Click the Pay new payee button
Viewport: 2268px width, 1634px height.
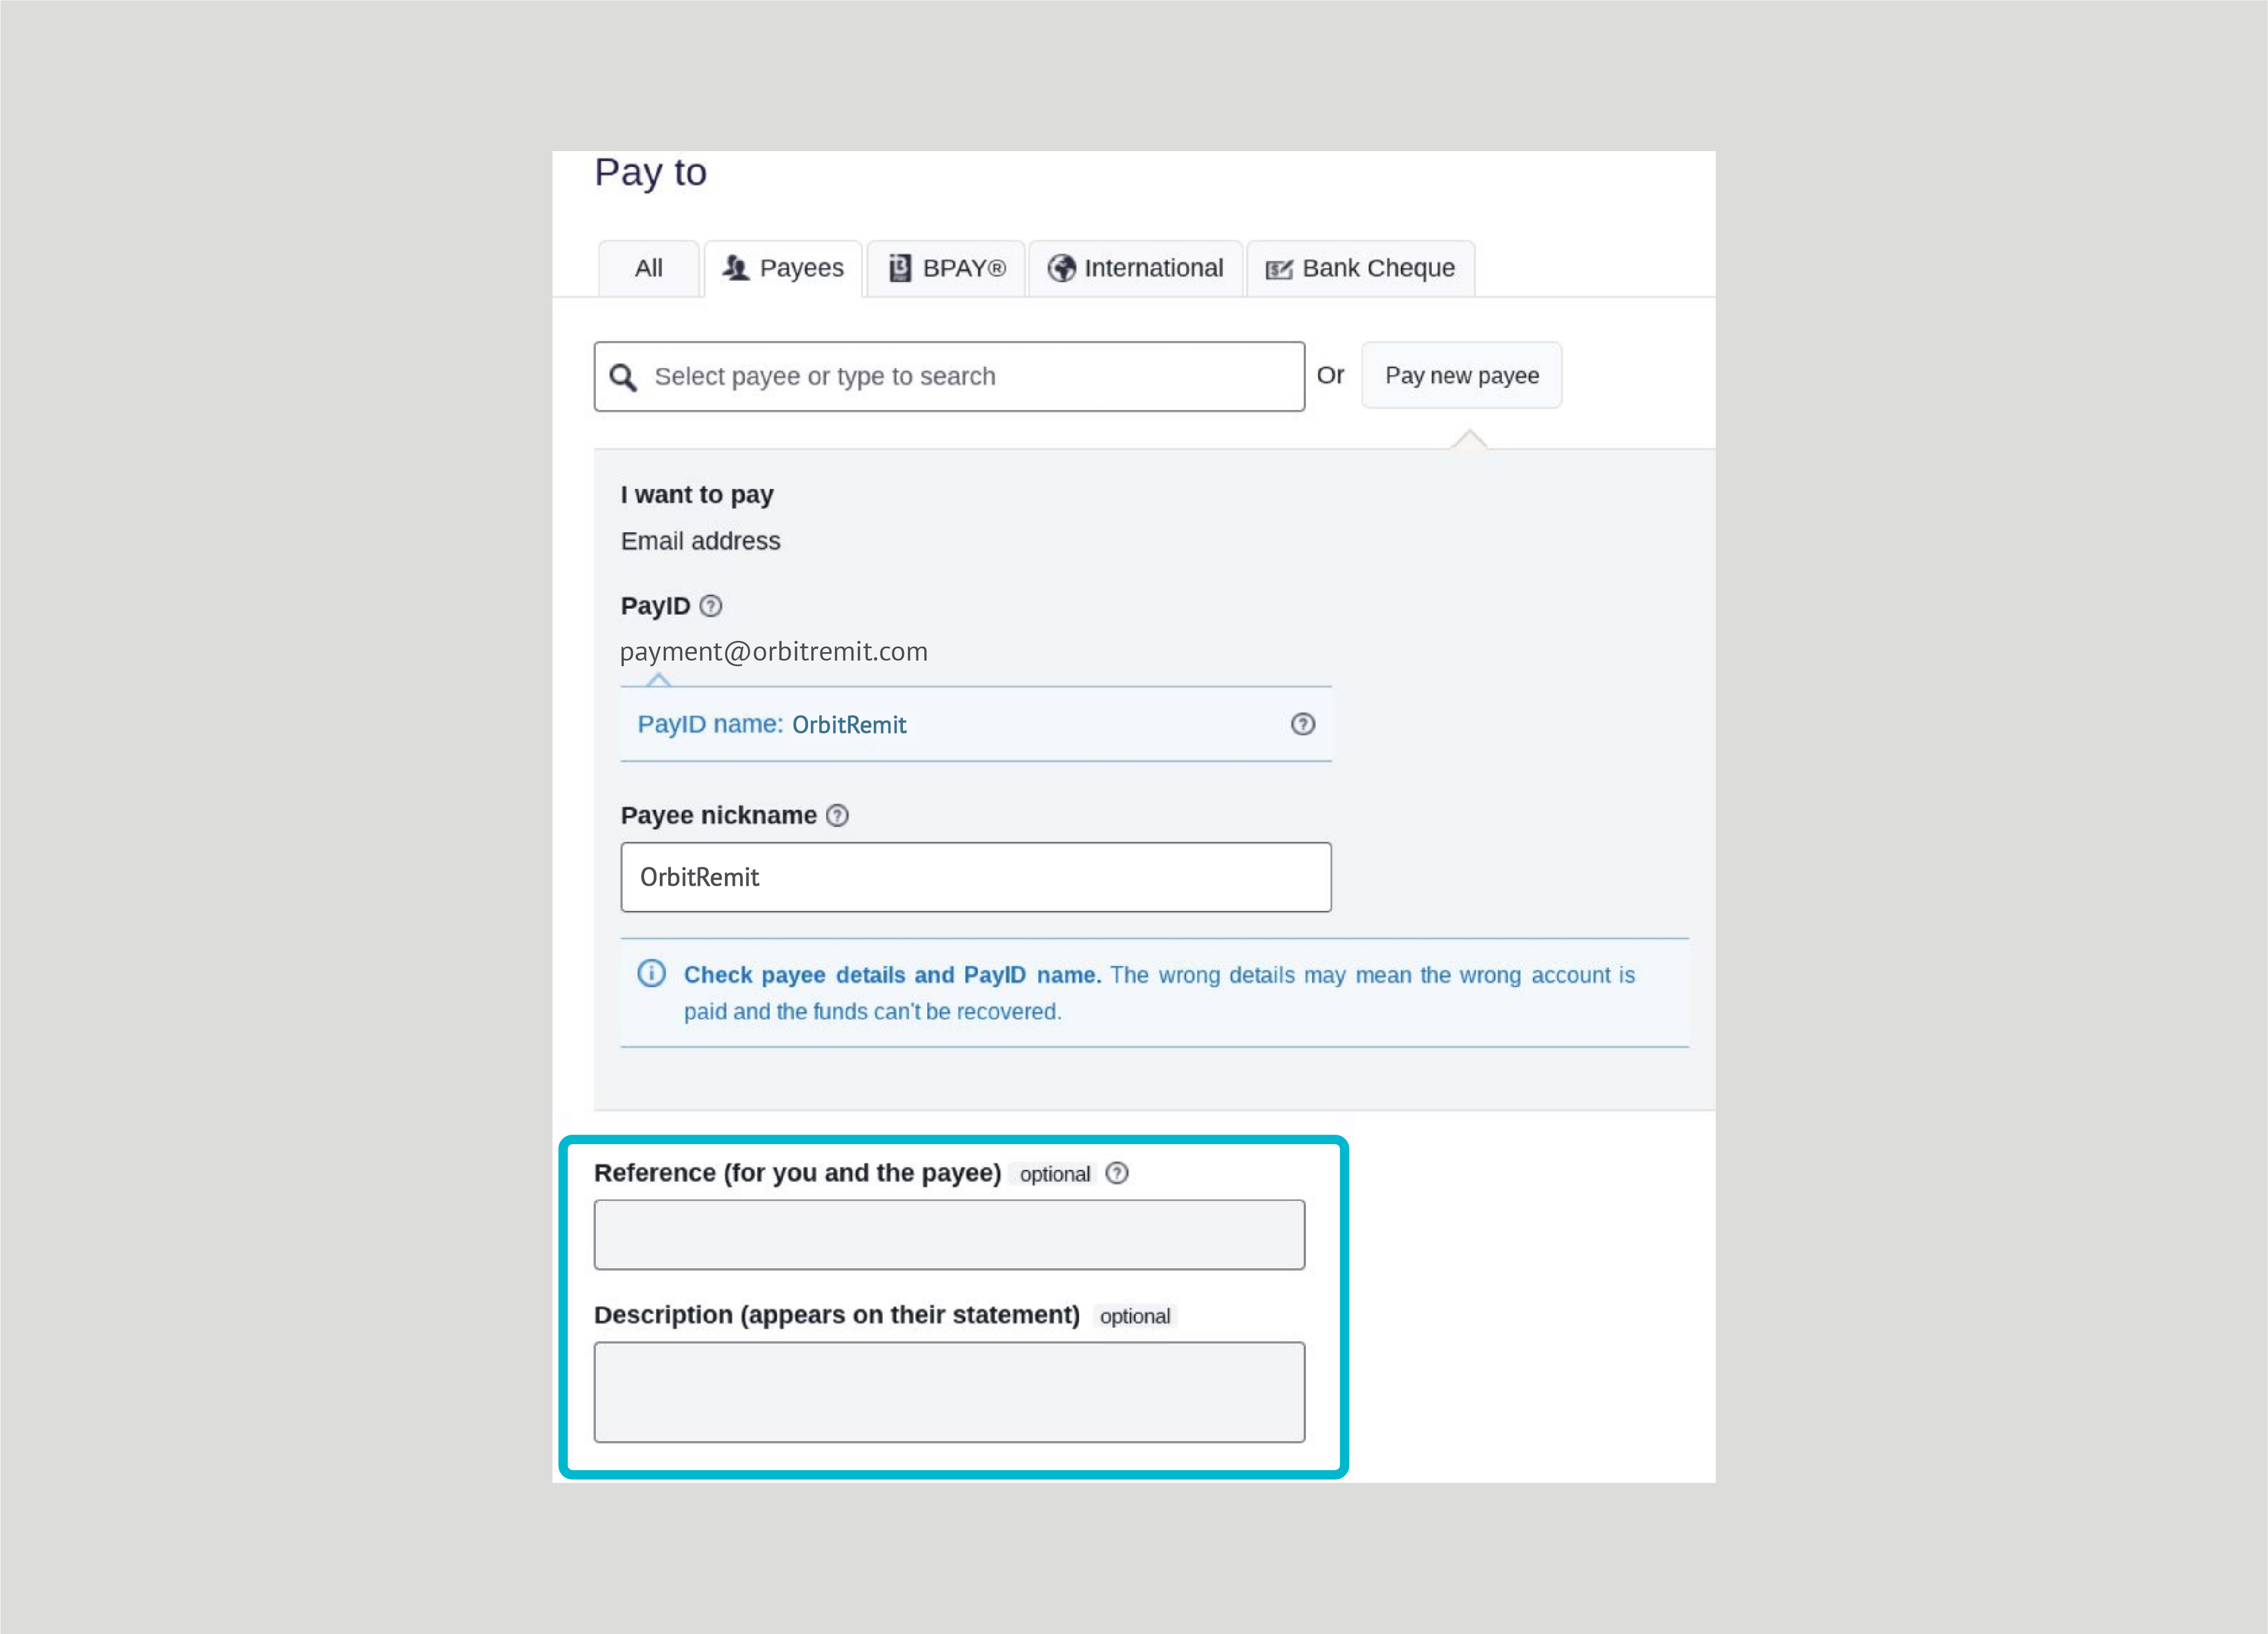click(1461, 375)
